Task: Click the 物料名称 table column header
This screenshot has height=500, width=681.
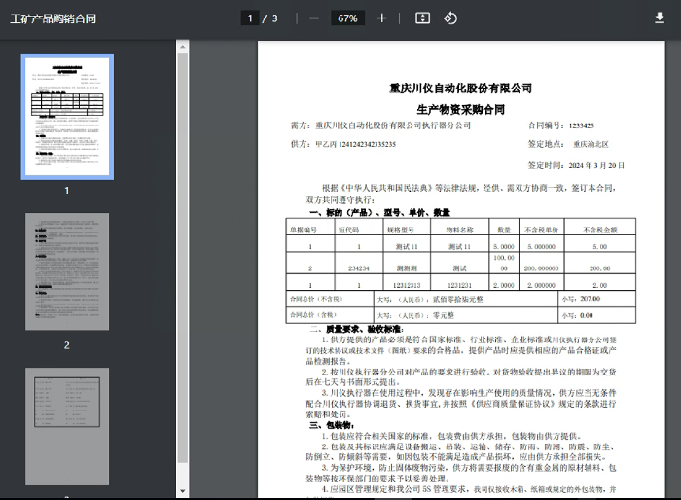Action: click(459, 230)
